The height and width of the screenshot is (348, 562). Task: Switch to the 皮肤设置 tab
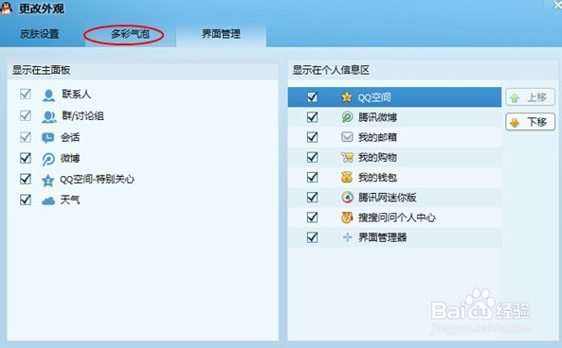40,34
